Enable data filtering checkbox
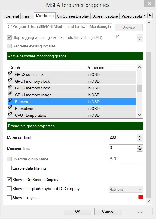This screenshot has width=156, height=219. point(9,168)
